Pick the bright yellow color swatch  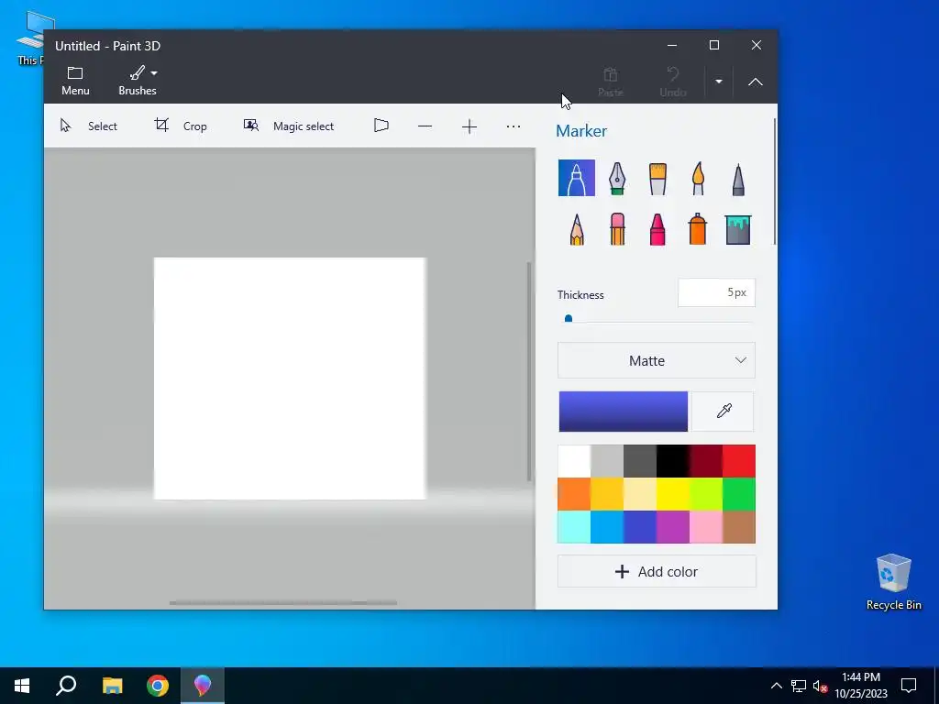(672, 494)
